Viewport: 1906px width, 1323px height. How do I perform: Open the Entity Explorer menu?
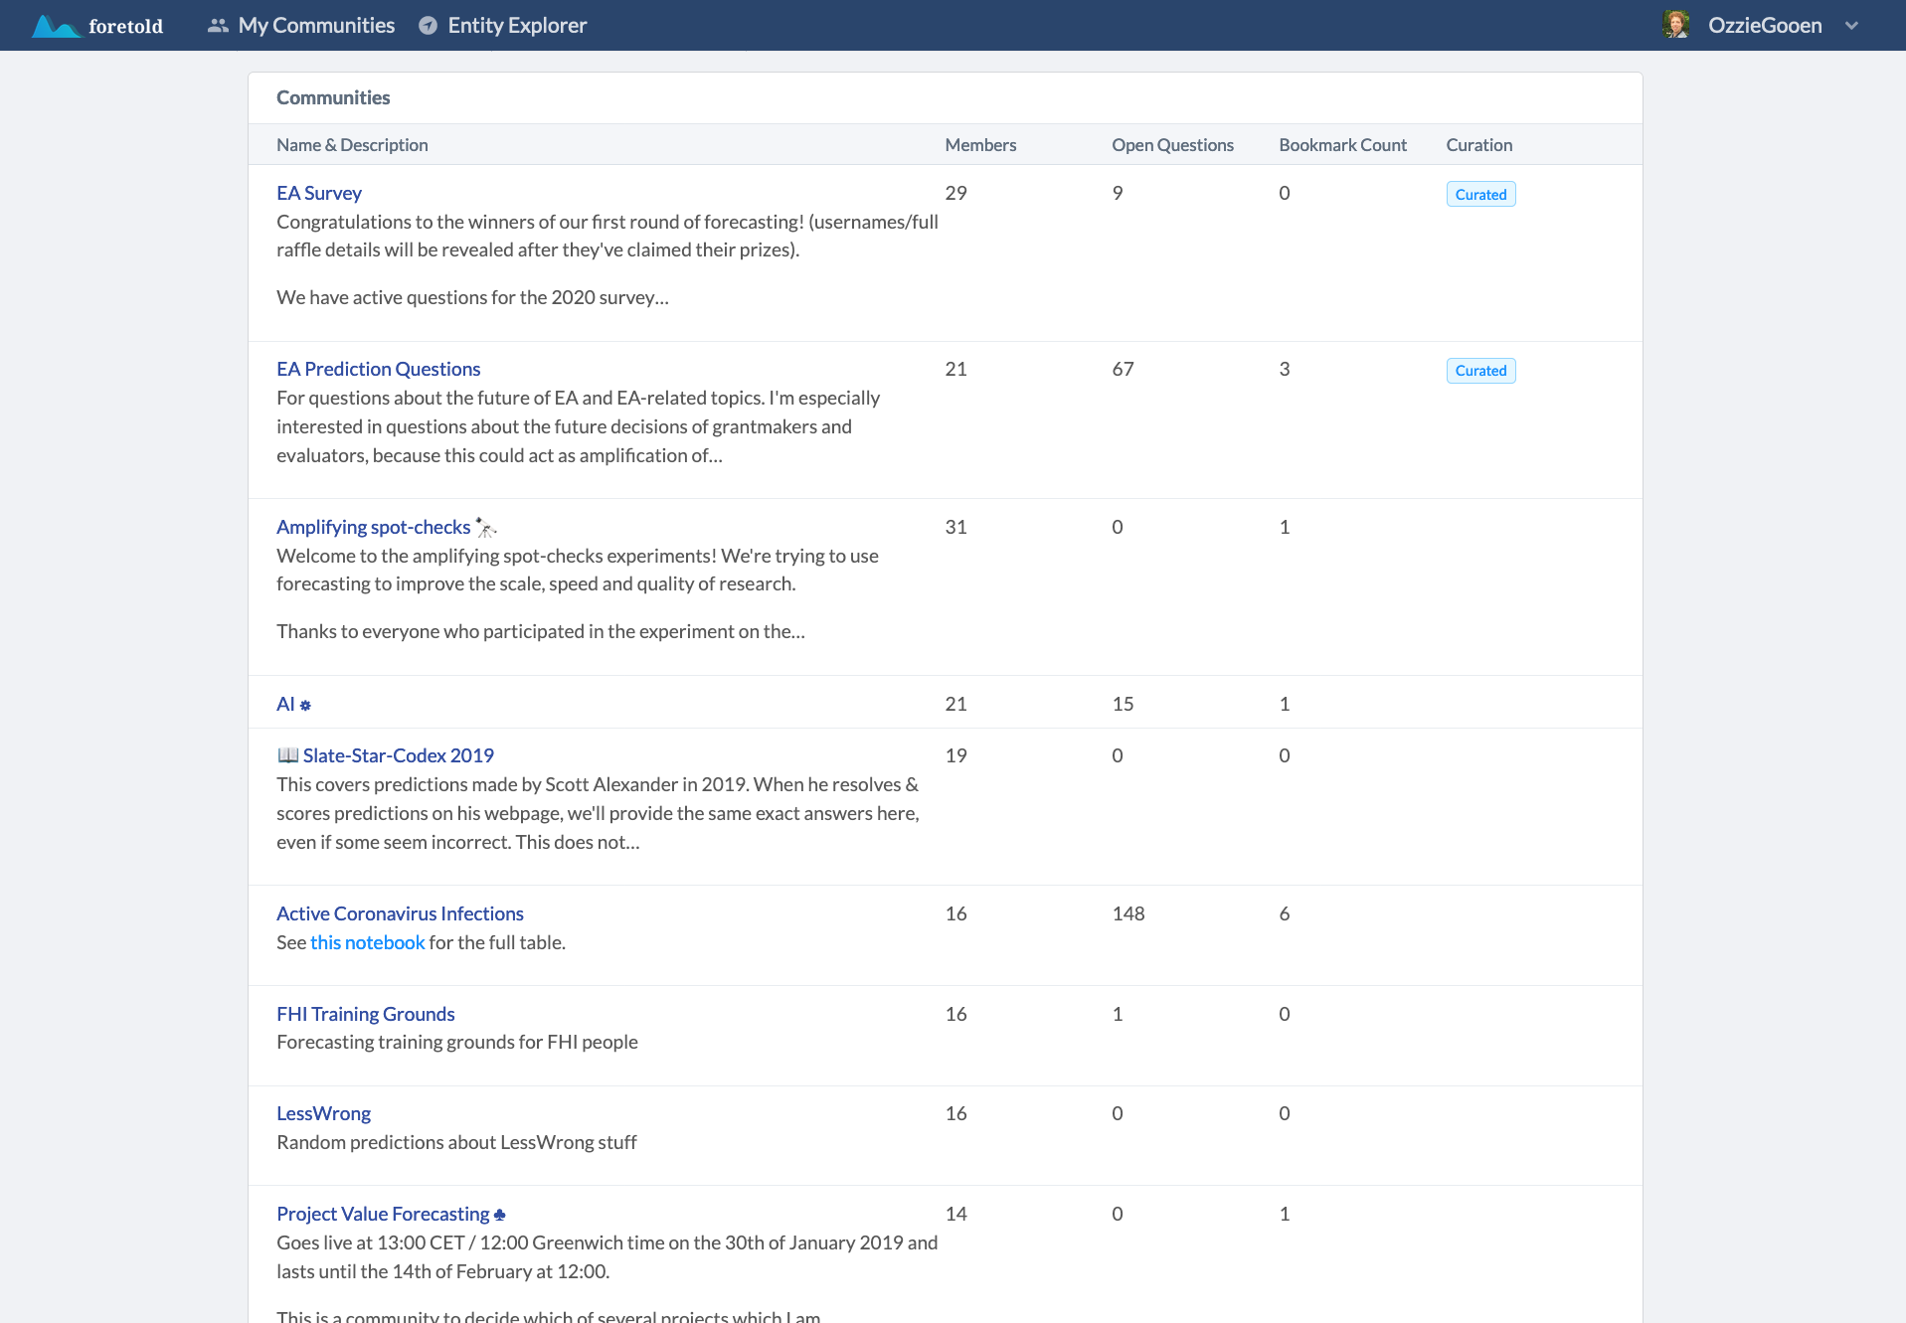coord(503,26)
